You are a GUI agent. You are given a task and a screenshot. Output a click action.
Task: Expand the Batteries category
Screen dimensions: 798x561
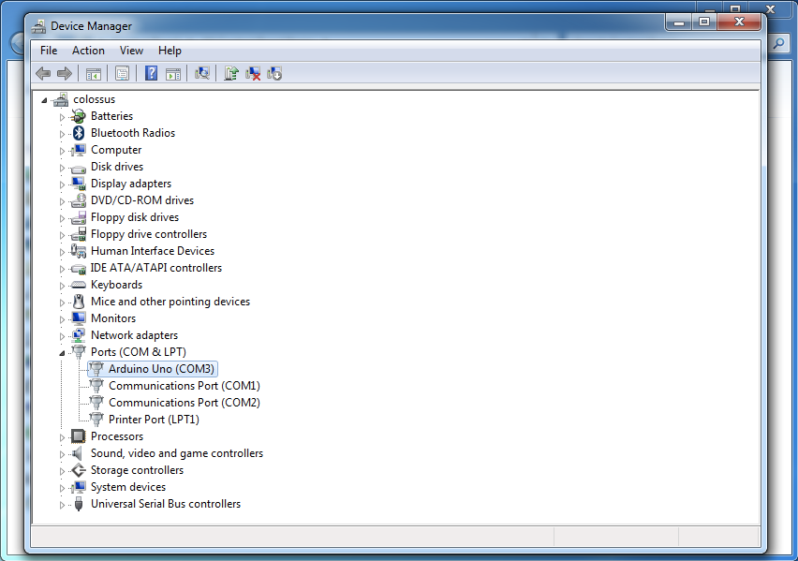(63, 117)
